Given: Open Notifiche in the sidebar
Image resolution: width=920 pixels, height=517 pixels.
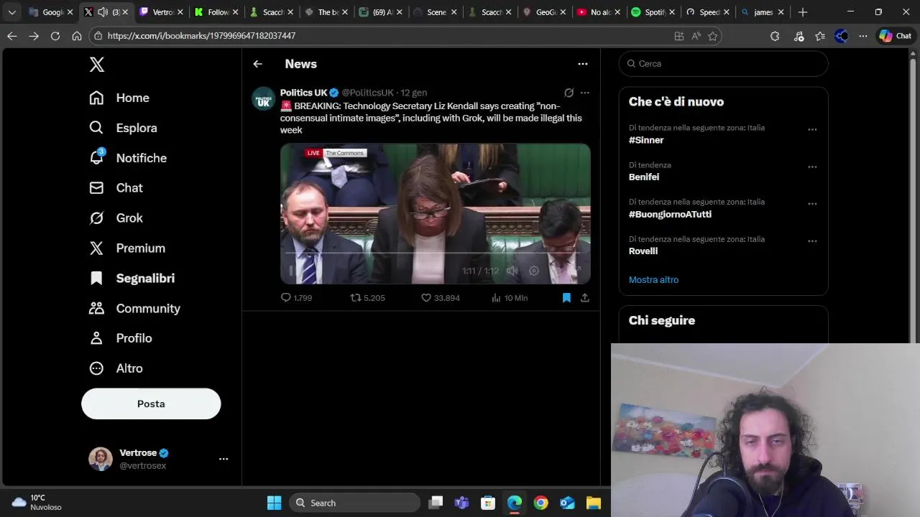Looking at the screenshot, I should coord(128,158).
